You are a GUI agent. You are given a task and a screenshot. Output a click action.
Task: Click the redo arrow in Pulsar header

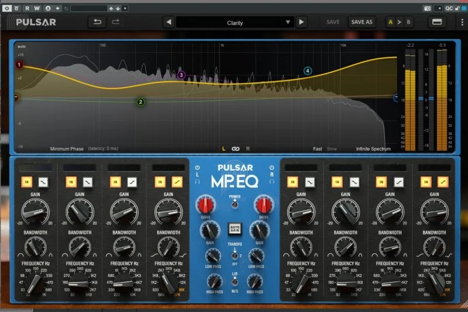pyautogui.click(x=115, y=22)
